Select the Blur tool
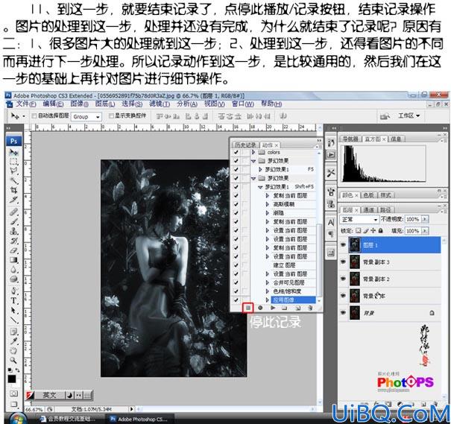This screenshot has height=424, width=451. point(13,269)
